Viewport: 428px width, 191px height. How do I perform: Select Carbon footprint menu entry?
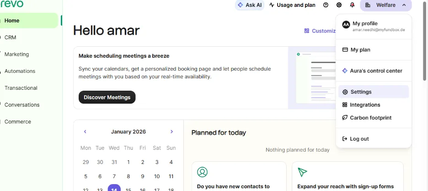pos(374,118)
